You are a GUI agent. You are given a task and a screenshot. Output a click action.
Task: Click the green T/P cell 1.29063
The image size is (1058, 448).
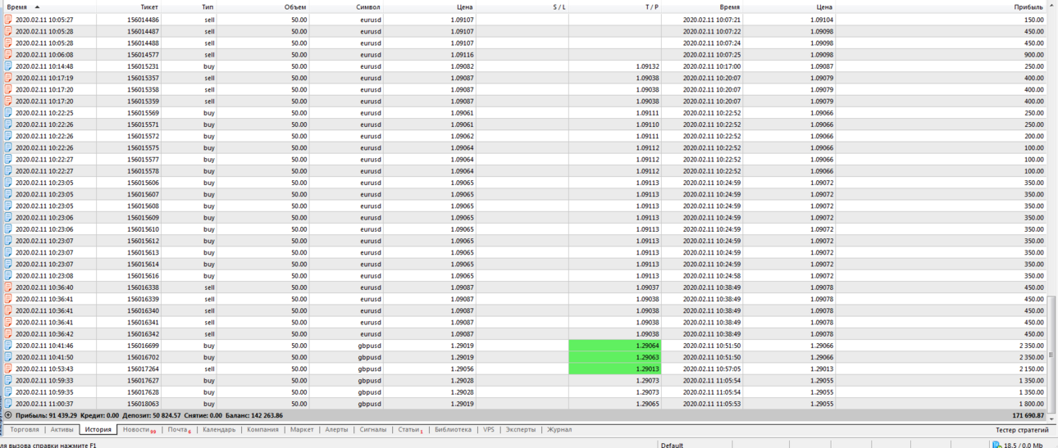(615, 357)
